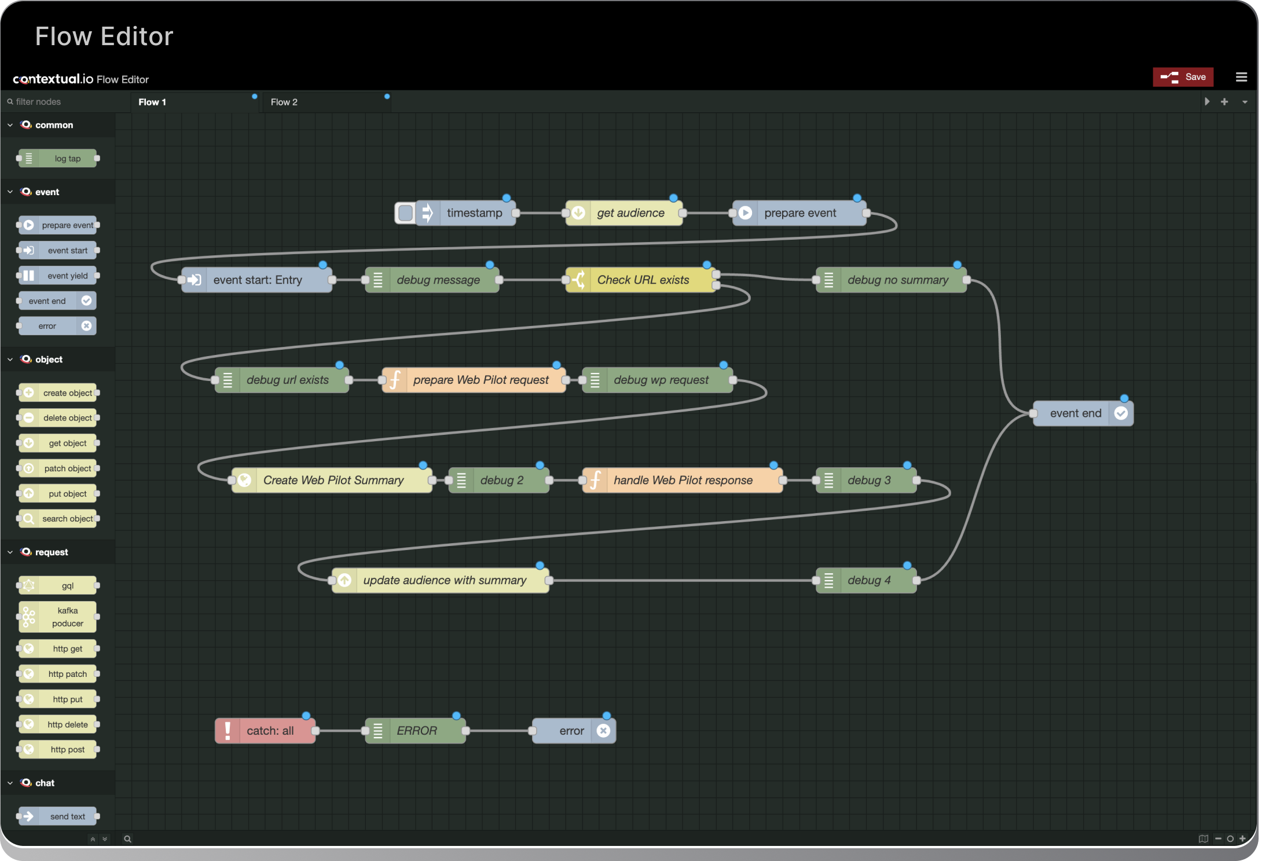Select the event start: Entry node
The width and height of the screenshot is (1269, 861).
click(x=257, y=280)
